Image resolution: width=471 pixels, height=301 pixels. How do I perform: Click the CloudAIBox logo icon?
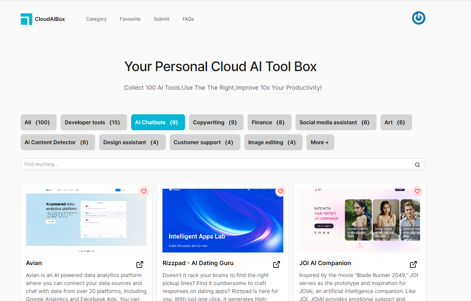[26, 19]
